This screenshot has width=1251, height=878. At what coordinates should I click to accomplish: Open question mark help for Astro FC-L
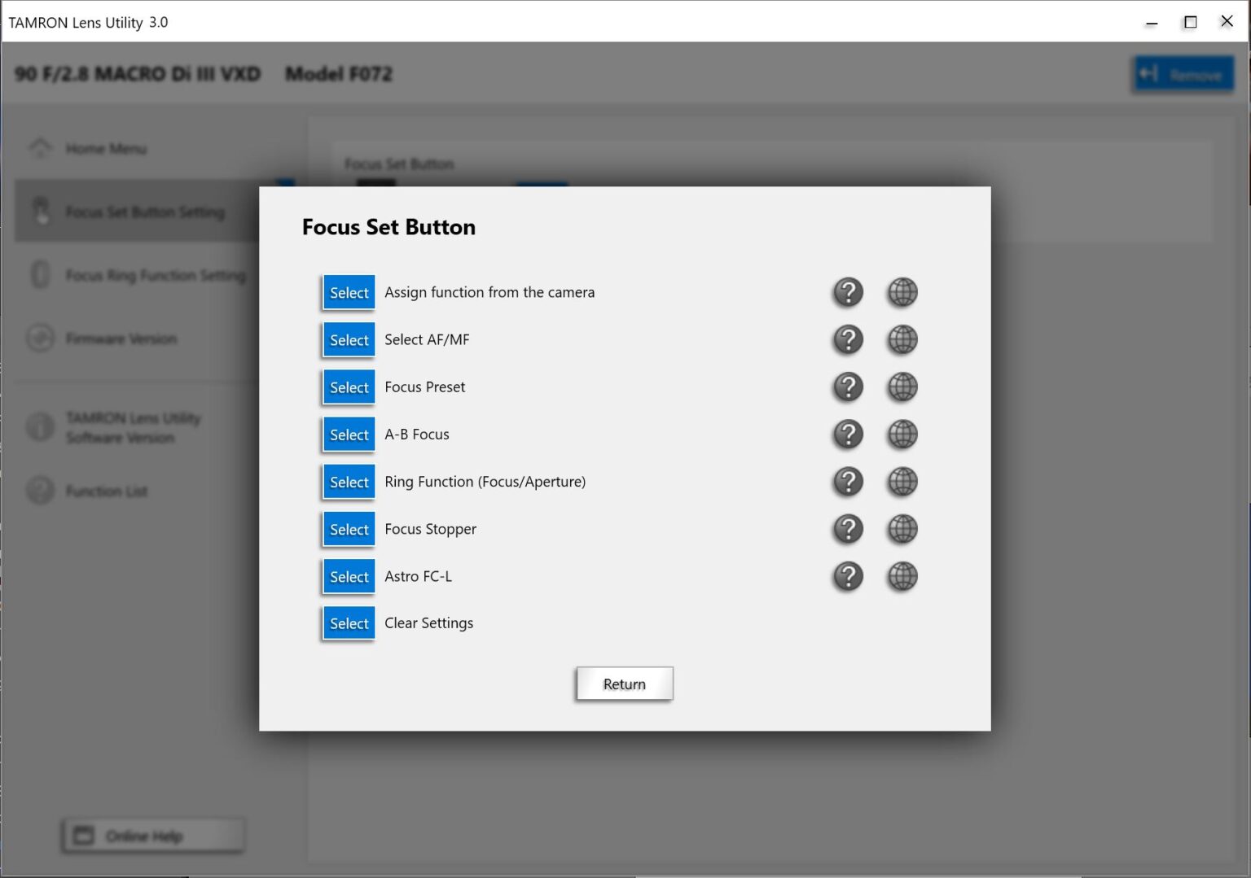[848, 576]
